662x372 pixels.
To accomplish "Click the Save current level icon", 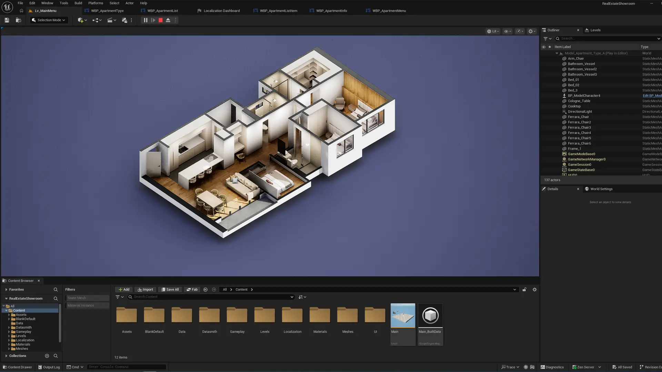I will coord(7,20).
